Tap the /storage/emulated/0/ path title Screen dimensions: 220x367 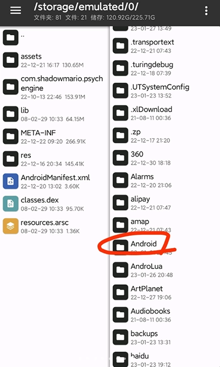tap(86, 7)
